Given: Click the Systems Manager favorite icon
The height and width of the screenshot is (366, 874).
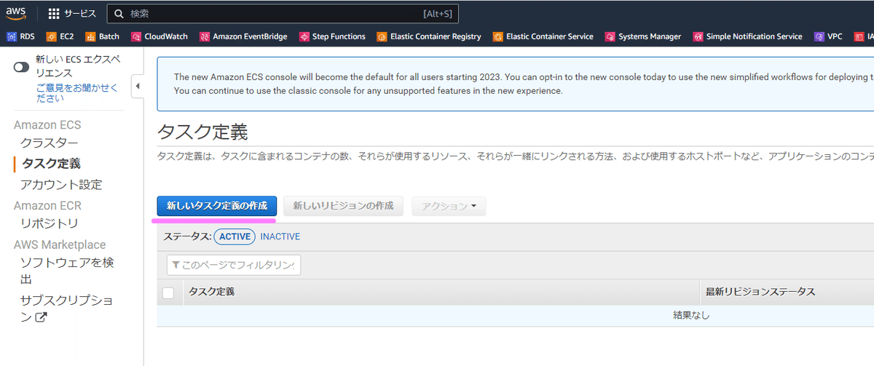Looking at the screenshot, I should pyautogui.click(x=610, y=36).
